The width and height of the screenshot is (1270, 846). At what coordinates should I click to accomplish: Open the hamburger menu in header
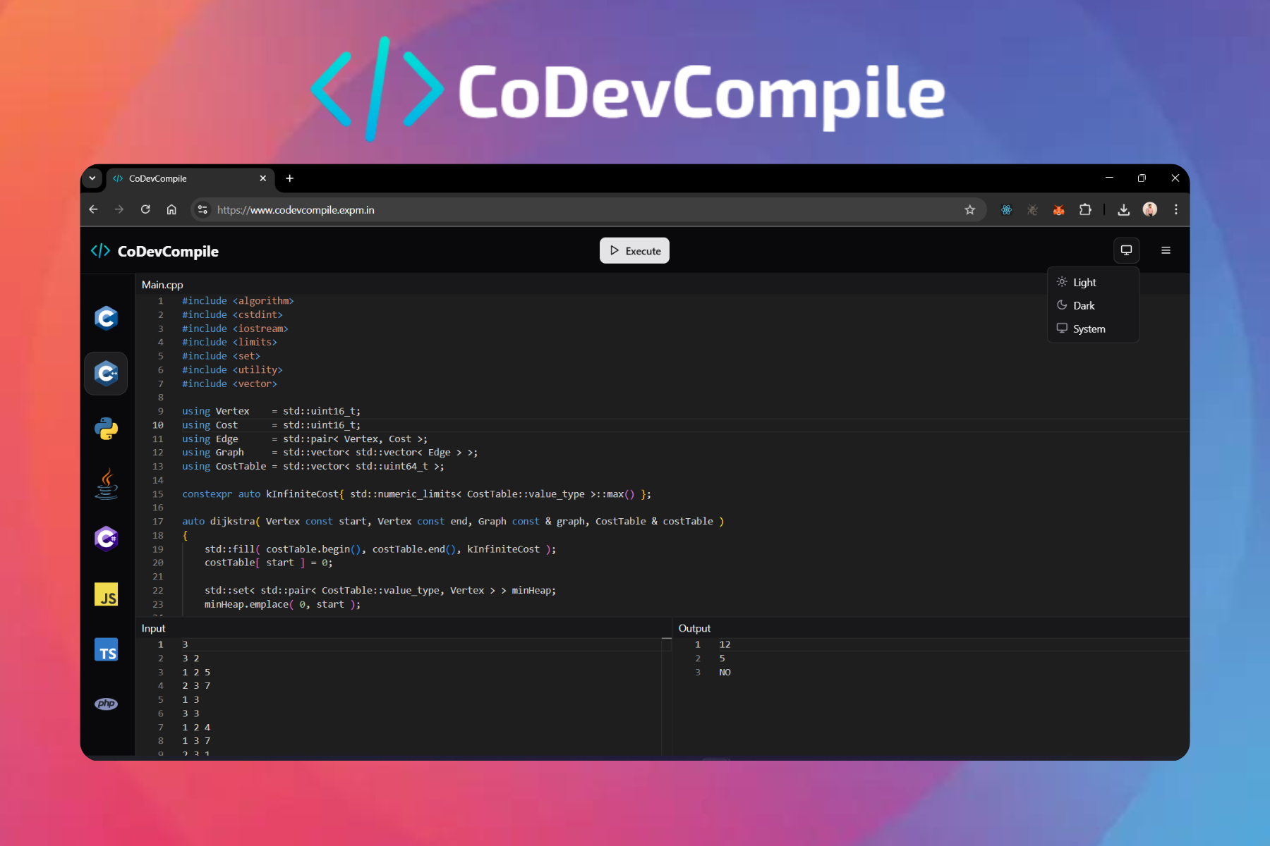(x=1166, y=250)
